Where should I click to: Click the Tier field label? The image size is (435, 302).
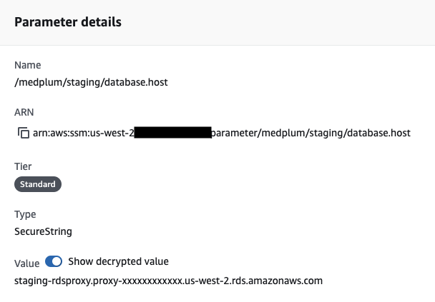pos(23,166)
